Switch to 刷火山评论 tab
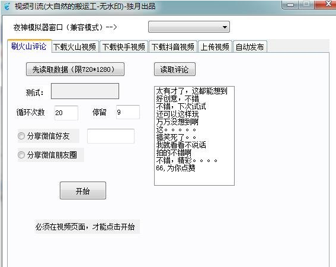This screenshot has width=336, height=267. [28, 46]
